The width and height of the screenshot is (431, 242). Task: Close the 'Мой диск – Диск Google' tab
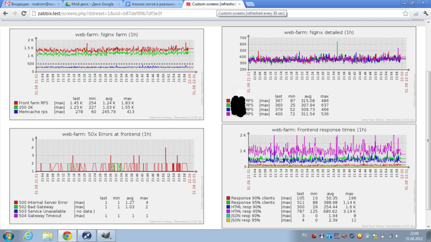[x=119, y=4]
